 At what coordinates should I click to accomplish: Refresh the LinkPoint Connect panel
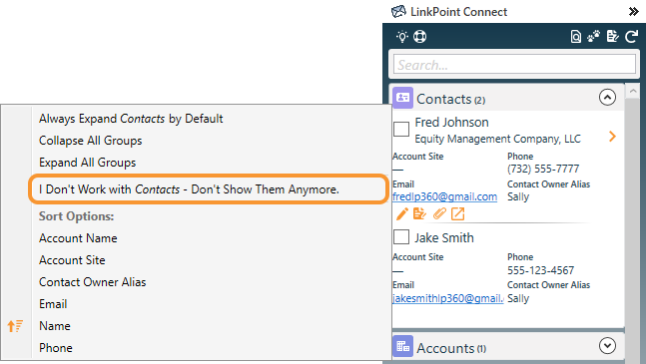tap(631, 37)
